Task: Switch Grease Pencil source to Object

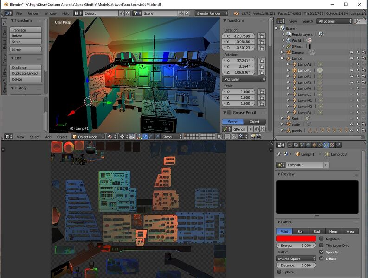Action: click(x=254, y=122)
